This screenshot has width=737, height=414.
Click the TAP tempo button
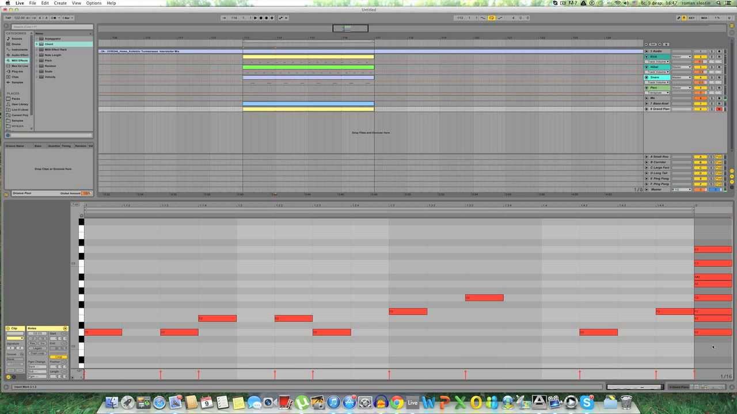coord(8,18)
